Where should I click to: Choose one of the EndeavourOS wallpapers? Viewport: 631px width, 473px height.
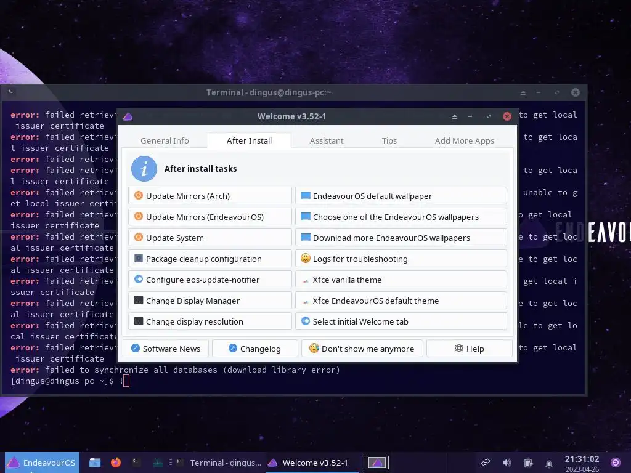(x=401, y=217)
